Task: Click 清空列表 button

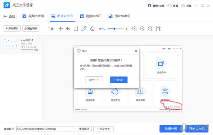Action: point(31,28)
